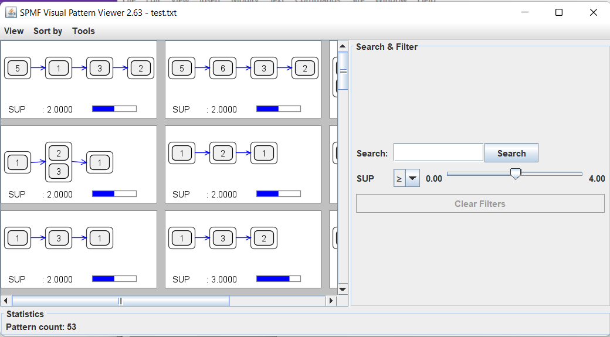Click the support bar of pattern with SUP 3.0000
This screenshot has height=337, width=610.
click(279, 279)
